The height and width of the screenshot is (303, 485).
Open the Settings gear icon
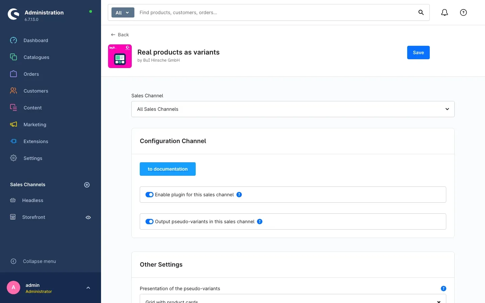(x=13, y=158)
